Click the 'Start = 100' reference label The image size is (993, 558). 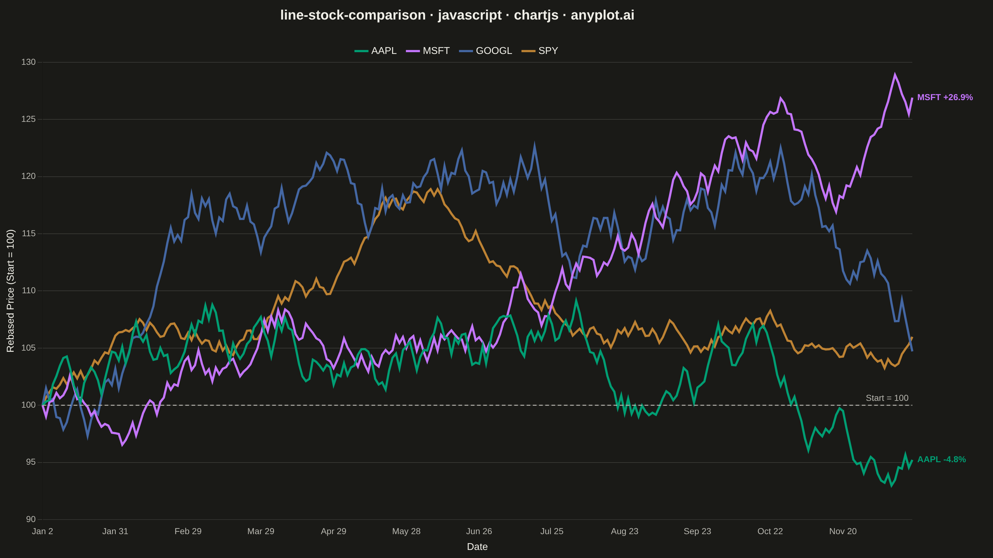[x=887, y=398]
